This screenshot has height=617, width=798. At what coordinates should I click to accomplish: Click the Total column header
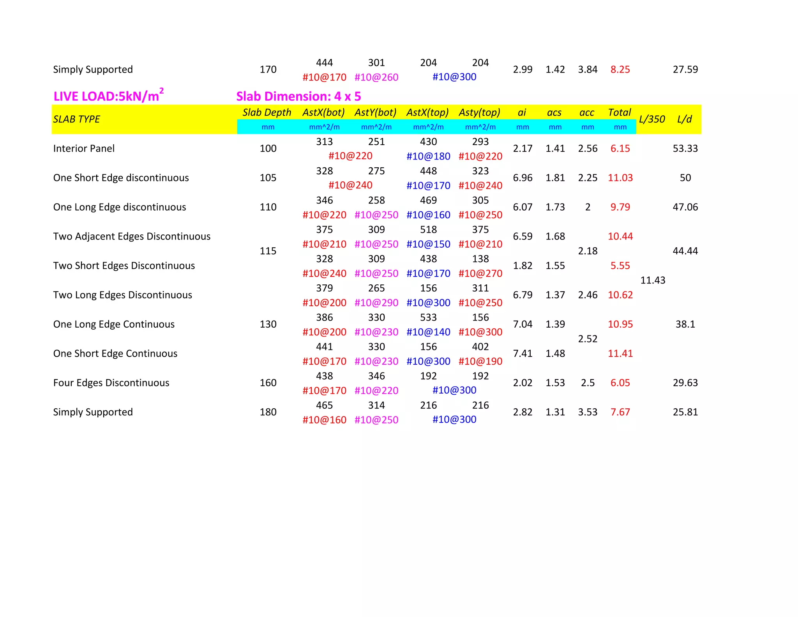pyautogui.click(x=620, y=113)
